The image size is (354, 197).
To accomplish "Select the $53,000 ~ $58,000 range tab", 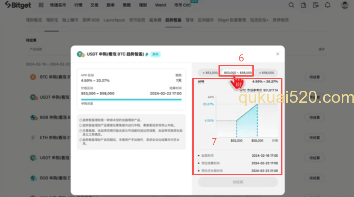I will 238,73.
